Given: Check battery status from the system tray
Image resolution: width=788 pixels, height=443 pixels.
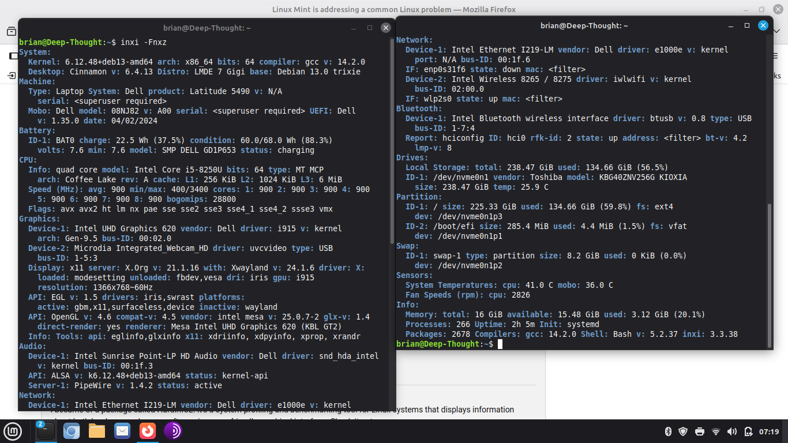Looking at the screenshot, I should 748,431.
